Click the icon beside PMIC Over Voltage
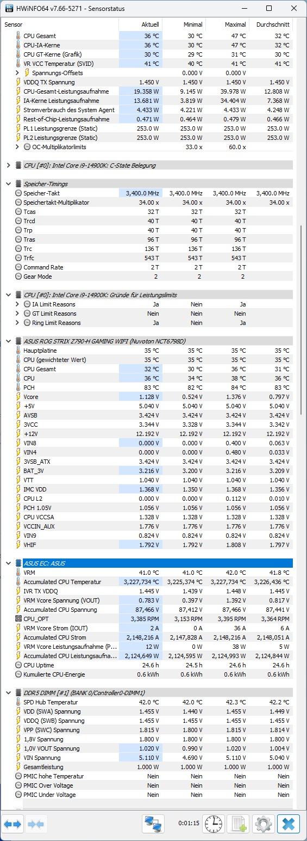This screenshot has height=841, width=307. tap(18, 785)
